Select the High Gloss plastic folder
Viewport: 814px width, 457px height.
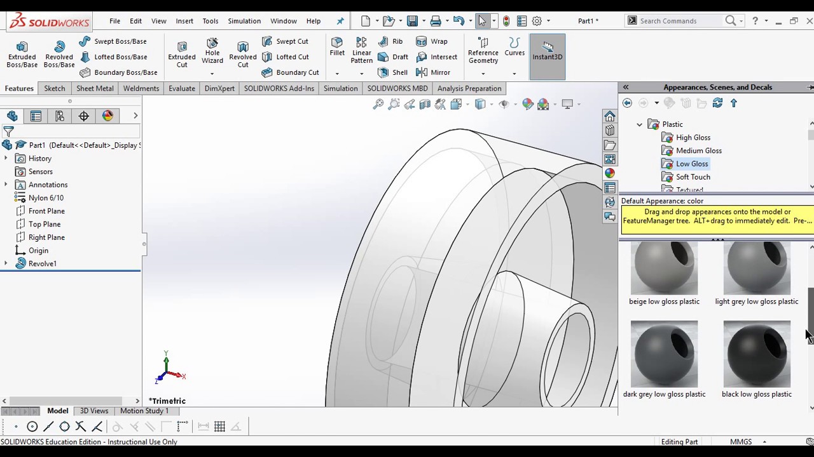pos(686,138)
